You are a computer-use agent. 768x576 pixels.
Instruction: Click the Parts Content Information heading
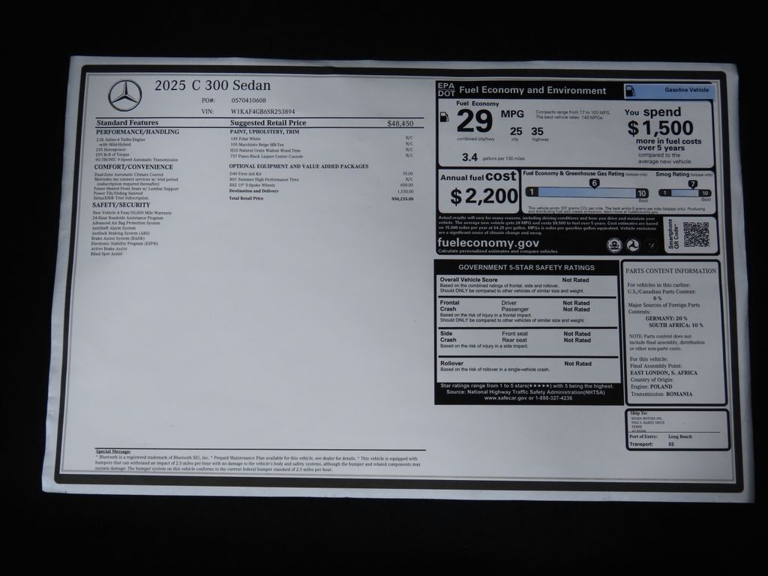[x=671, y=271]
